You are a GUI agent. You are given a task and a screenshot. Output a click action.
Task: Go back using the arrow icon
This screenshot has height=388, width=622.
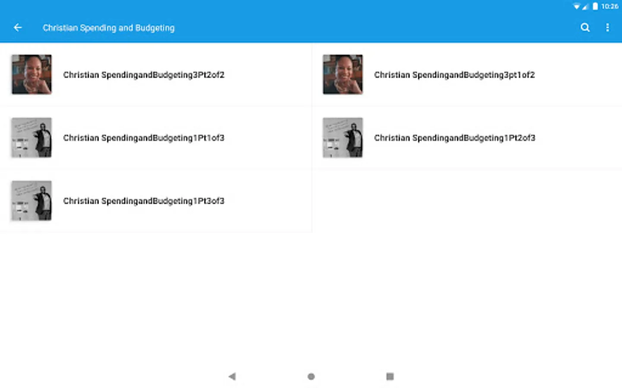coord(18,28)
